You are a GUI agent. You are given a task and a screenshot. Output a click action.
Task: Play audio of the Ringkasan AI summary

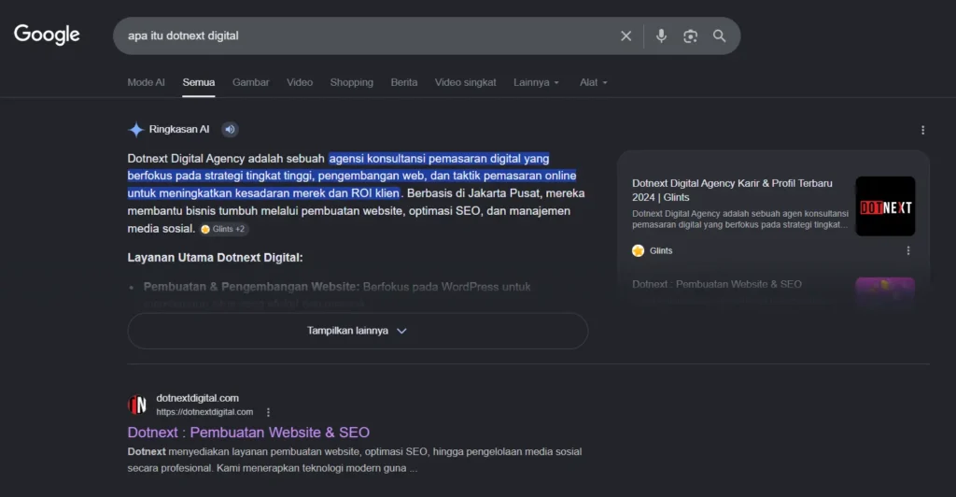[230, 129]
